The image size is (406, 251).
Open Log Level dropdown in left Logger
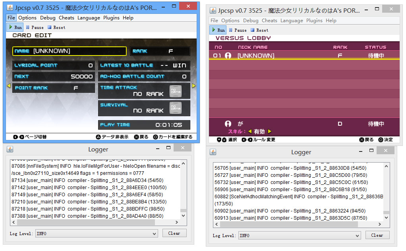(97, 234)
